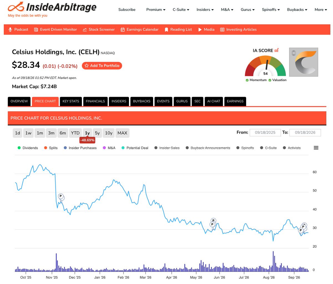Toggle Potential Deal legend series
The height and width of the screenshot is (284, 333).
[135, 148]
